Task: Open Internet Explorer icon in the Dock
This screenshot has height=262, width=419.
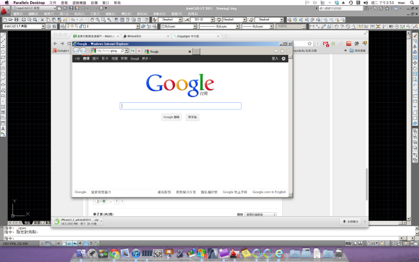Action: (x=279, y=253)
